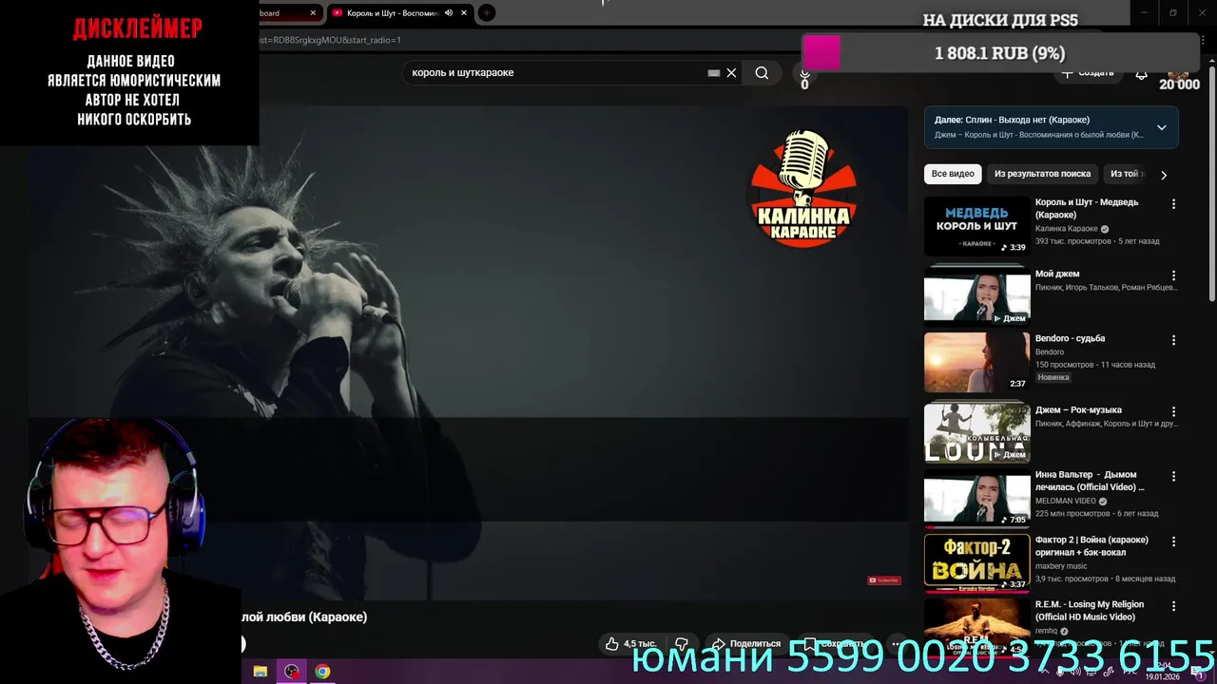The height and width of the screenshot is (684, 1217).
Task: Open the taskbar clock and date
Action: tap(1162, 672)
